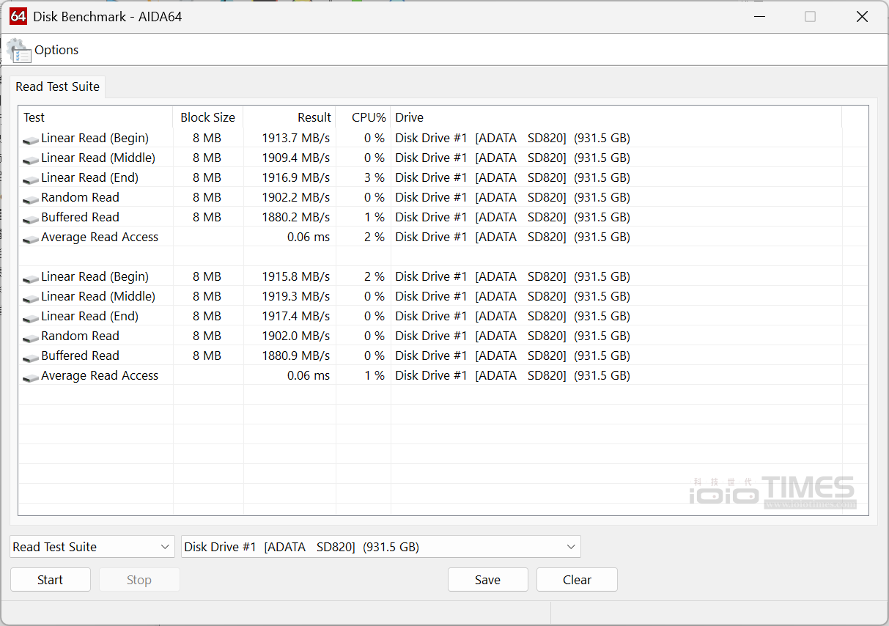This screenshot has height=626, width=889.
Task: Click the disk icon beside Buffered Read
Action: 31,217
